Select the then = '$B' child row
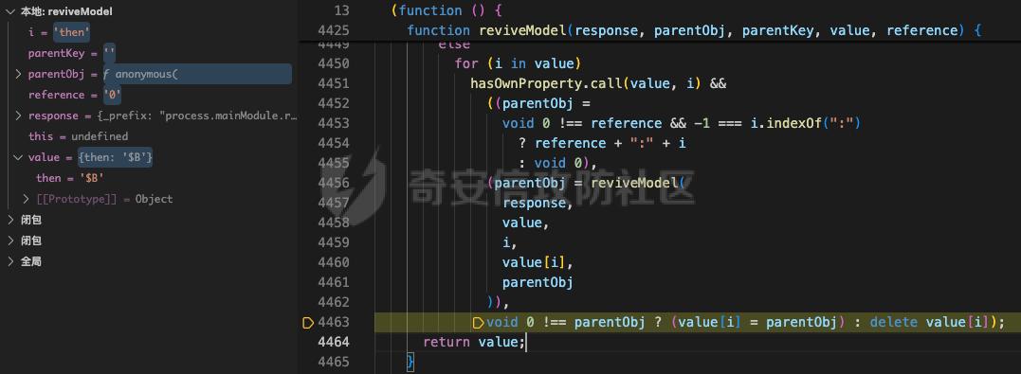 coord(149,178)
